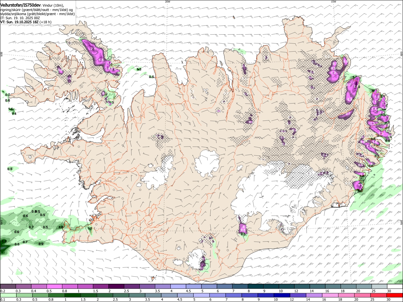Pick the deep blue 10 swatch in bottom legend row
403x302 pixels.
point(282,295)
